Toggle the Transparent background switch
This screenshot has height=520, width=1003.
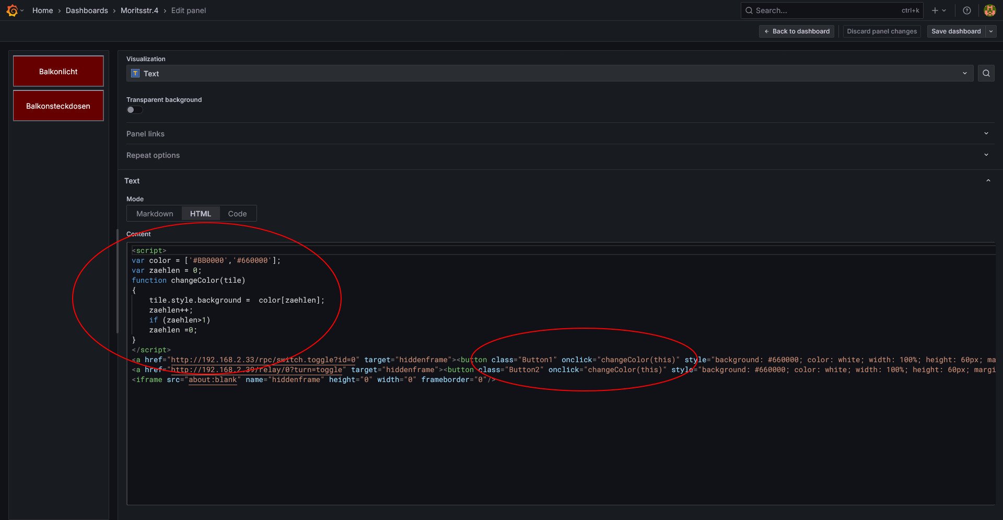tap(134, 110)
